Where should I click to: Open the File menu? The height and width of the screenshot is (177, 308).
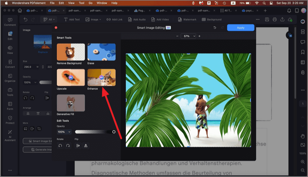(x=52, y=3)
